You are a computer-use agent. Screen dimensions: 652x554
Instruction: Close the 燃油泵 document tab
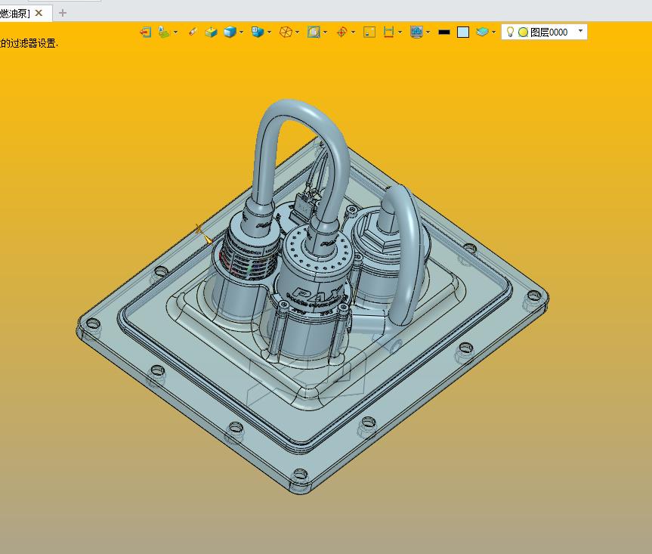[x=39, y=13]
